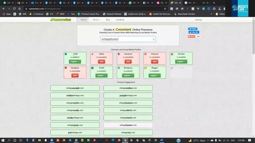
Task: Select the punjabvintage.com suggestion
Action: coord(128,95)
